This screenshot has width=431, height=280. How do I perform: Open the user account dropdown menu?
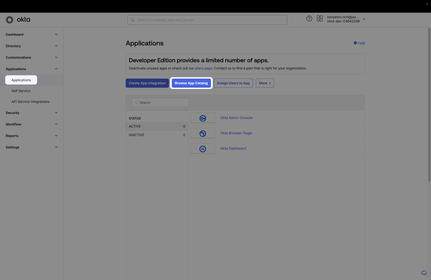click(x=364, y=19)
